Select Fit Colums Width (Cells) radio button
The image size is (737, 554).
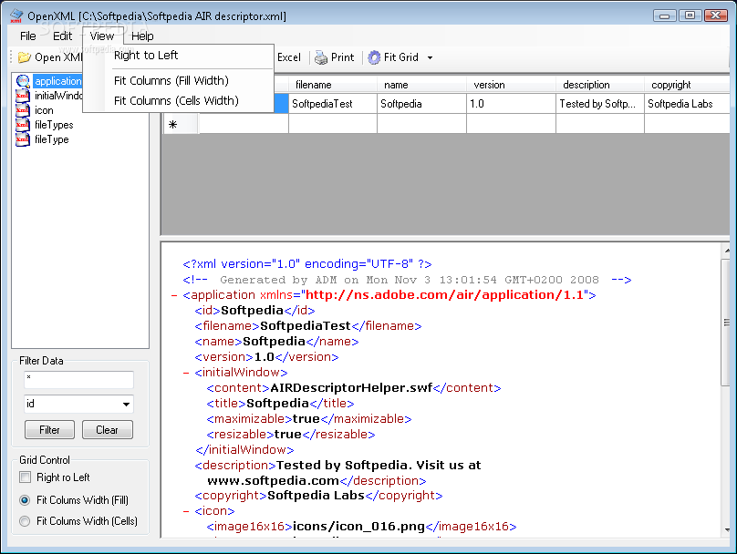coord(25,521)
